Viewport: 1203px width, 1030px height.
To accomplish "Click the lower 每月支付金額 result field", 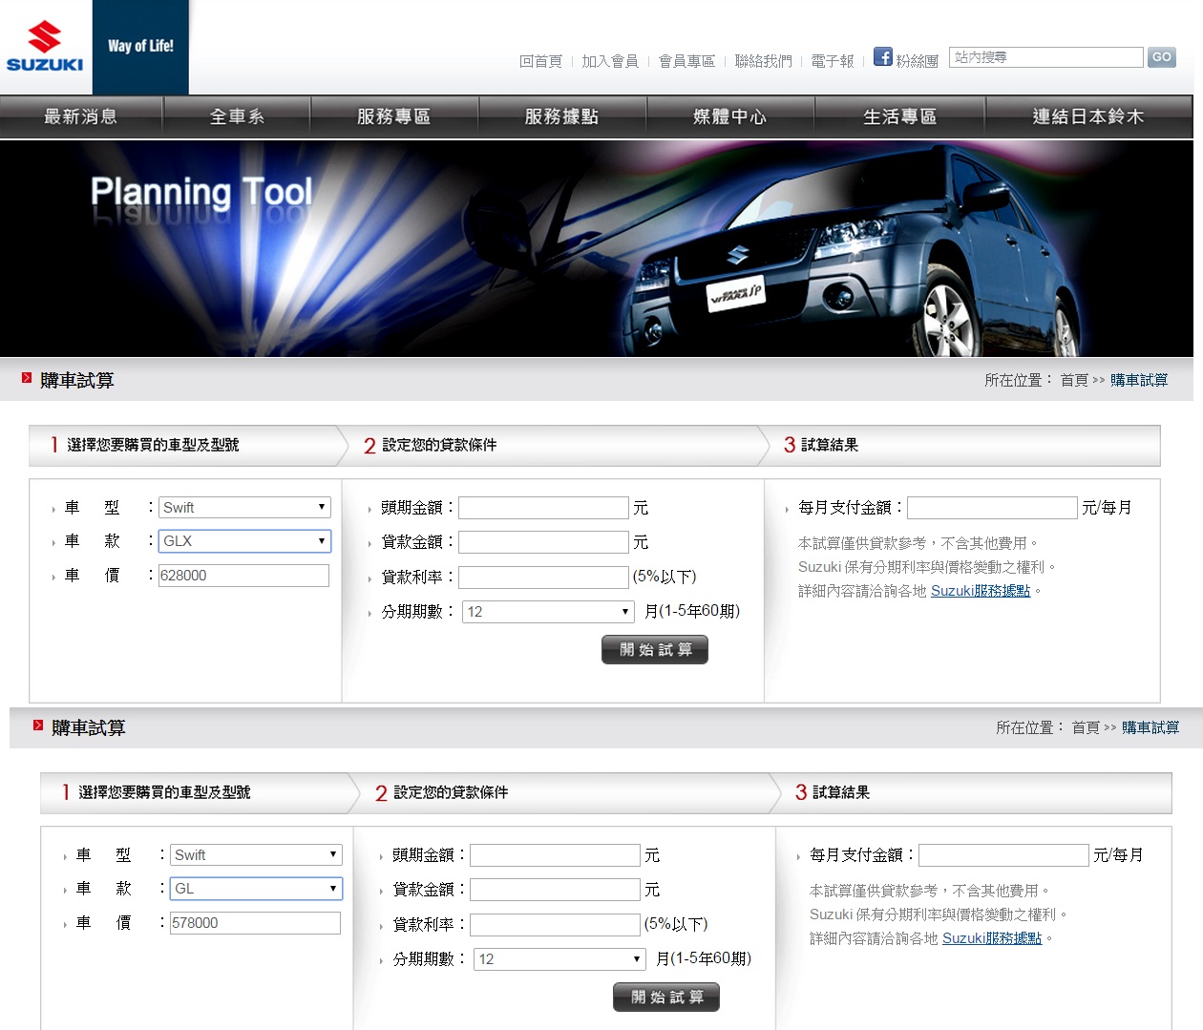I will [1003, 854].
